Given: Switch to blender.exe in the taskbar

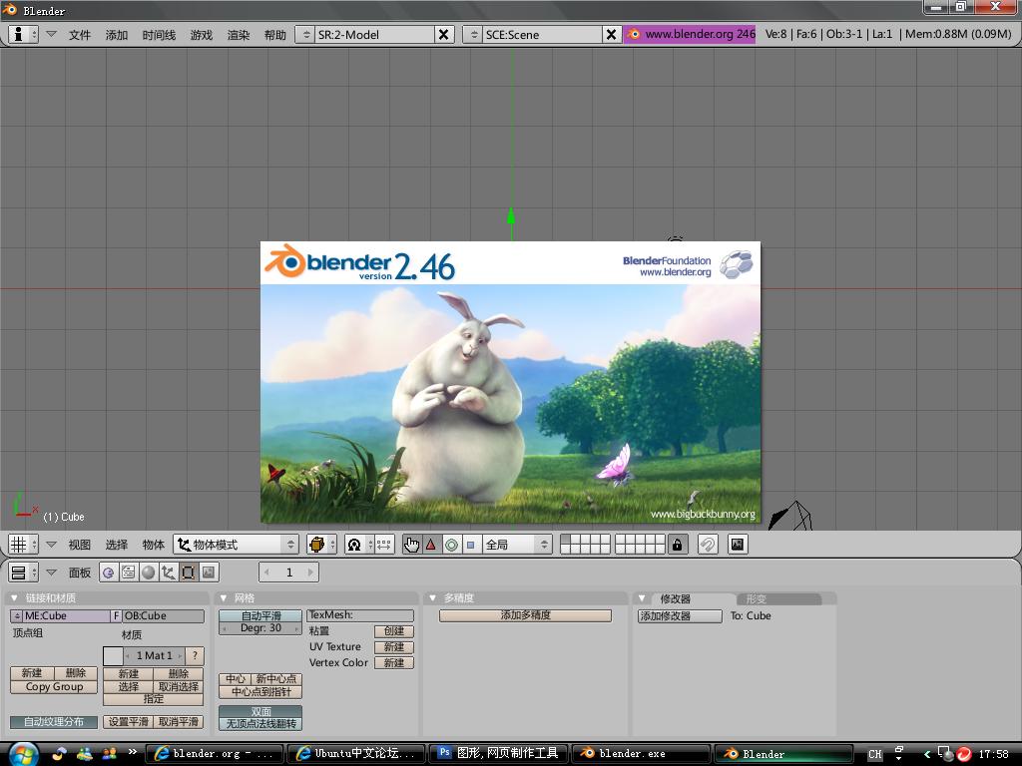Looking at the screenshot, I should (642, 754).
